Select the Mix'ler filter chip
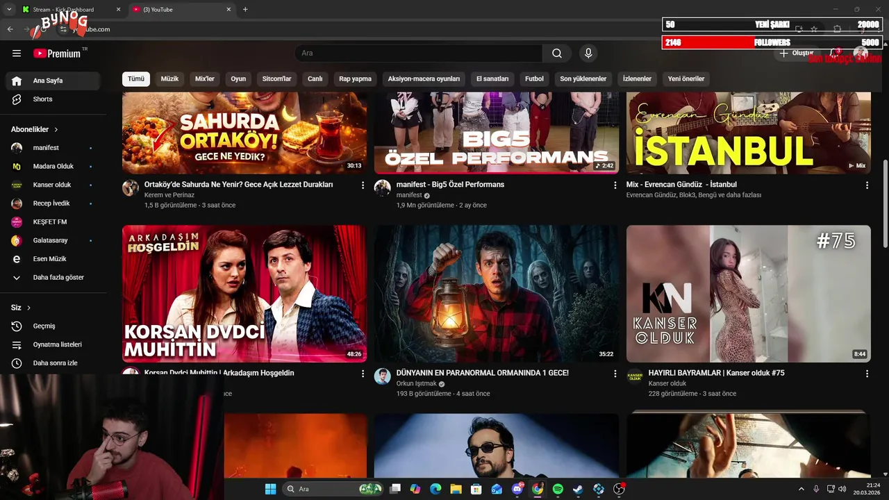The image size is (889, 500). pos(205,79)
